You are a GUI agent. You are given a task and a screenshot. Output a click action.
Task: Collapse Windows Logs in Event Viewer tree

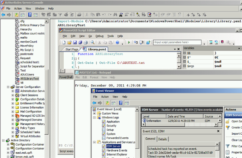pyautogui.click(x=94, y=118)
